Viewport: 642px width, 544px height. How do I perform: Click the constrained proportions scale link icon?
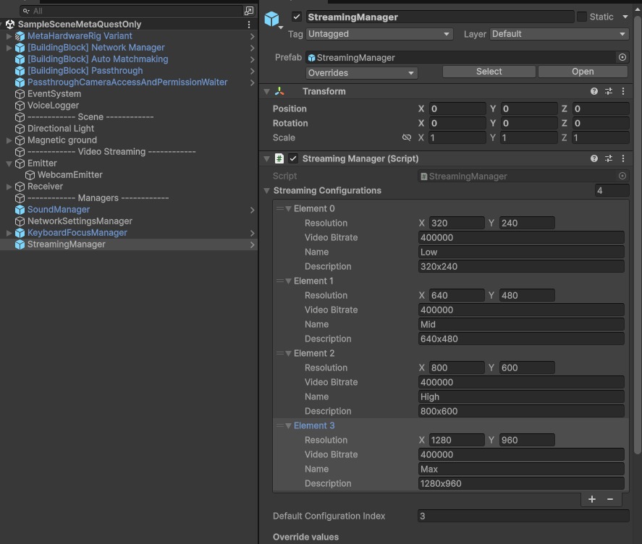(407, 137)
